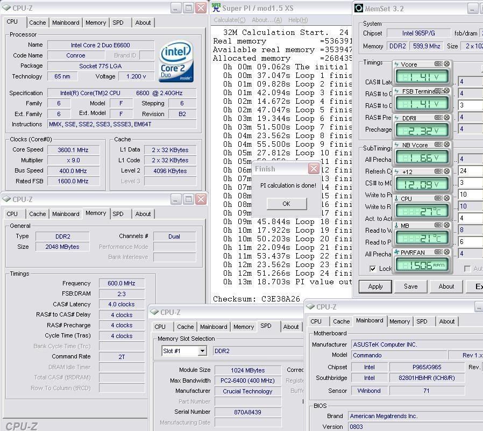Click the title icon of the CPU-Z processor window
Viewport: 483px width, 431px height.
(x=6, y=8)
